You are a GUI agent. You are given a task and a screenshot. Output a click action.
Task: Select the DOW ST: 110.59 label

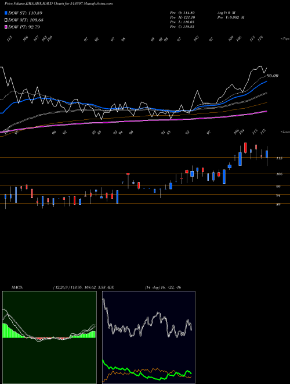(25, 13)
